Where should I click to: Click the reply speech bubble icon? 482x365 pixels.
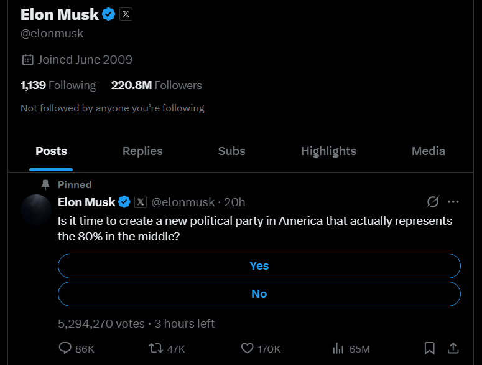[65, 348]
